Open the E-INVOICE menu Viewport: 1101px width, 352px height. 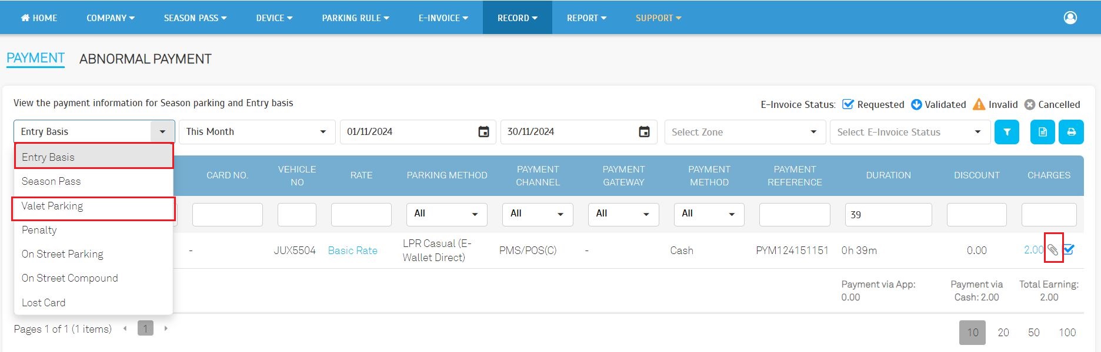click(x=443, y=18)
